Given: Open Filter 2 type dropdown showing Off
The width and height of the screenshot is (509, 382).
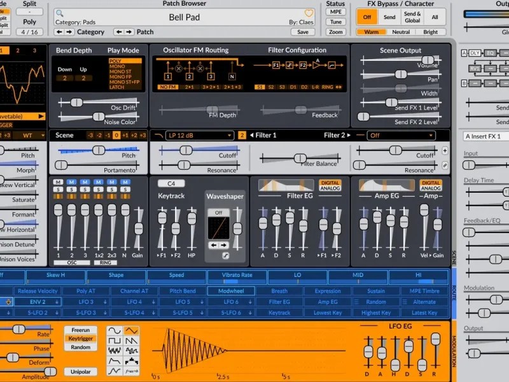Looking at the screenshot, I should point(401,136).
